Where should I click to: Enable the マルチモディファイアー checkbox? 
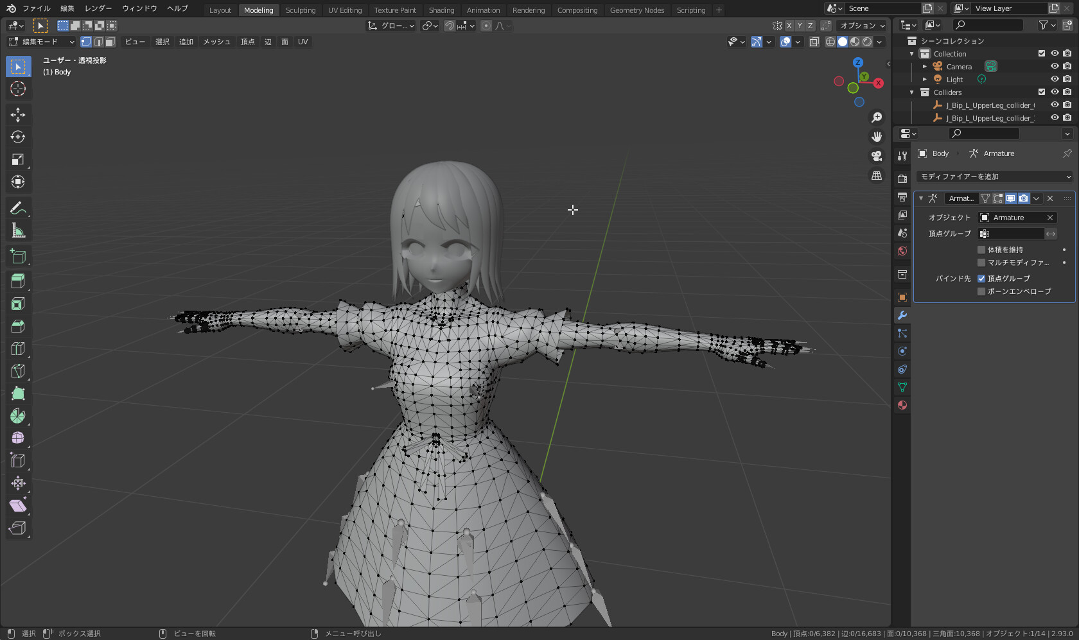(x=981, y=263)
